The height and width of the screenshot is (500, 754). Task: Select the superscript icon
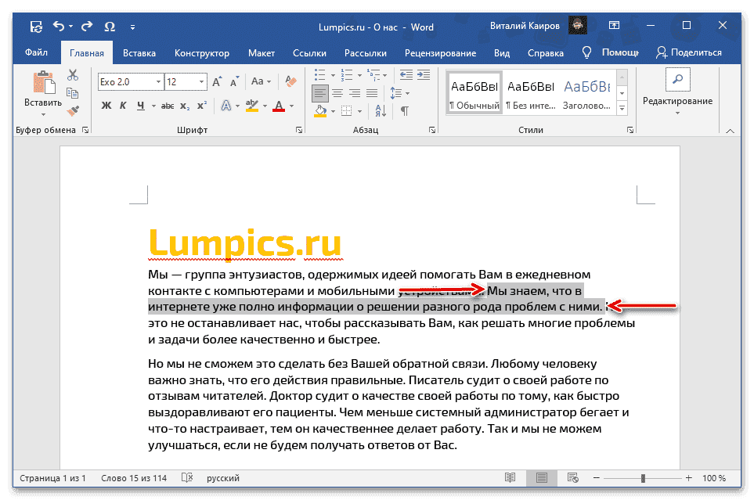pyautogui.click(x=201, y=105)
